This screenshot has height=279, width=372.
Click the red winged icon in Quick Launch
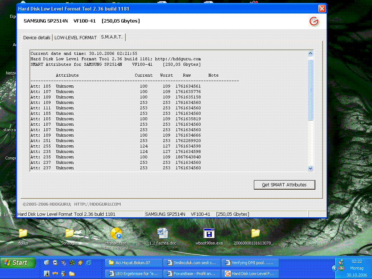(x=55, y=274)
